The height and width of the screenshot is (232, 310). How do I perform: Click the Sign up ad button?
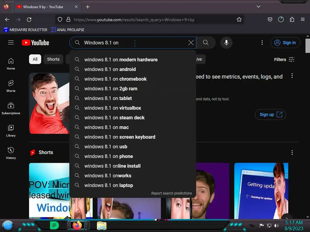click(x=270, y=114)
